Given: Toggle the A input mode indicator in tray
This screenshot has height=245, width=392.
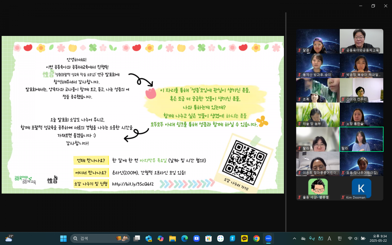Looking at the screenshot, I should coord(329,238).
